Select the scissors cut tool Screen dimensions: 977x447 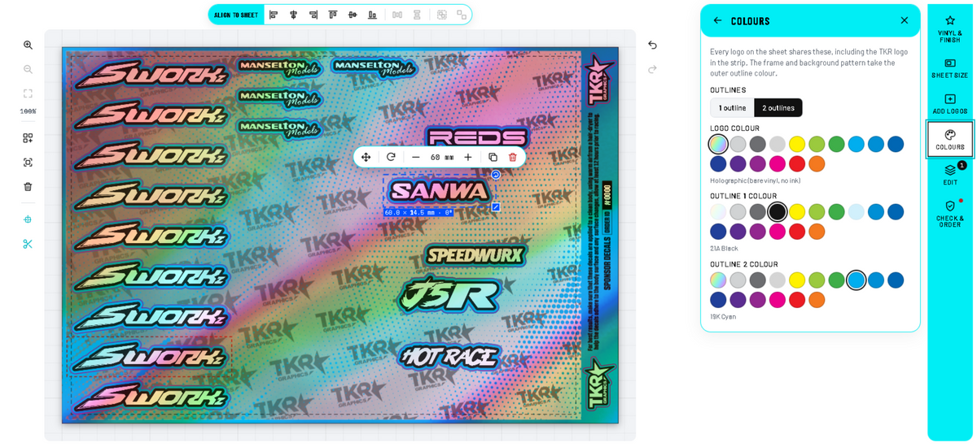[28, 244]
